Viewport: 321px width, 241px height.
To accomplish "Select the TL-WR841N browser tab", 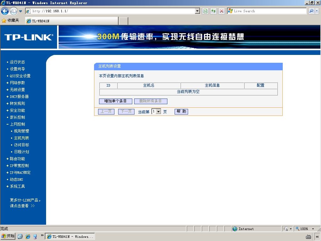I will tap(72, 21).
